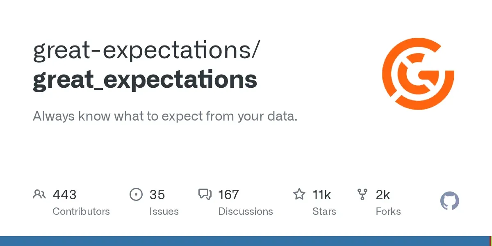Click the Stars label

[x=323, y=212]
